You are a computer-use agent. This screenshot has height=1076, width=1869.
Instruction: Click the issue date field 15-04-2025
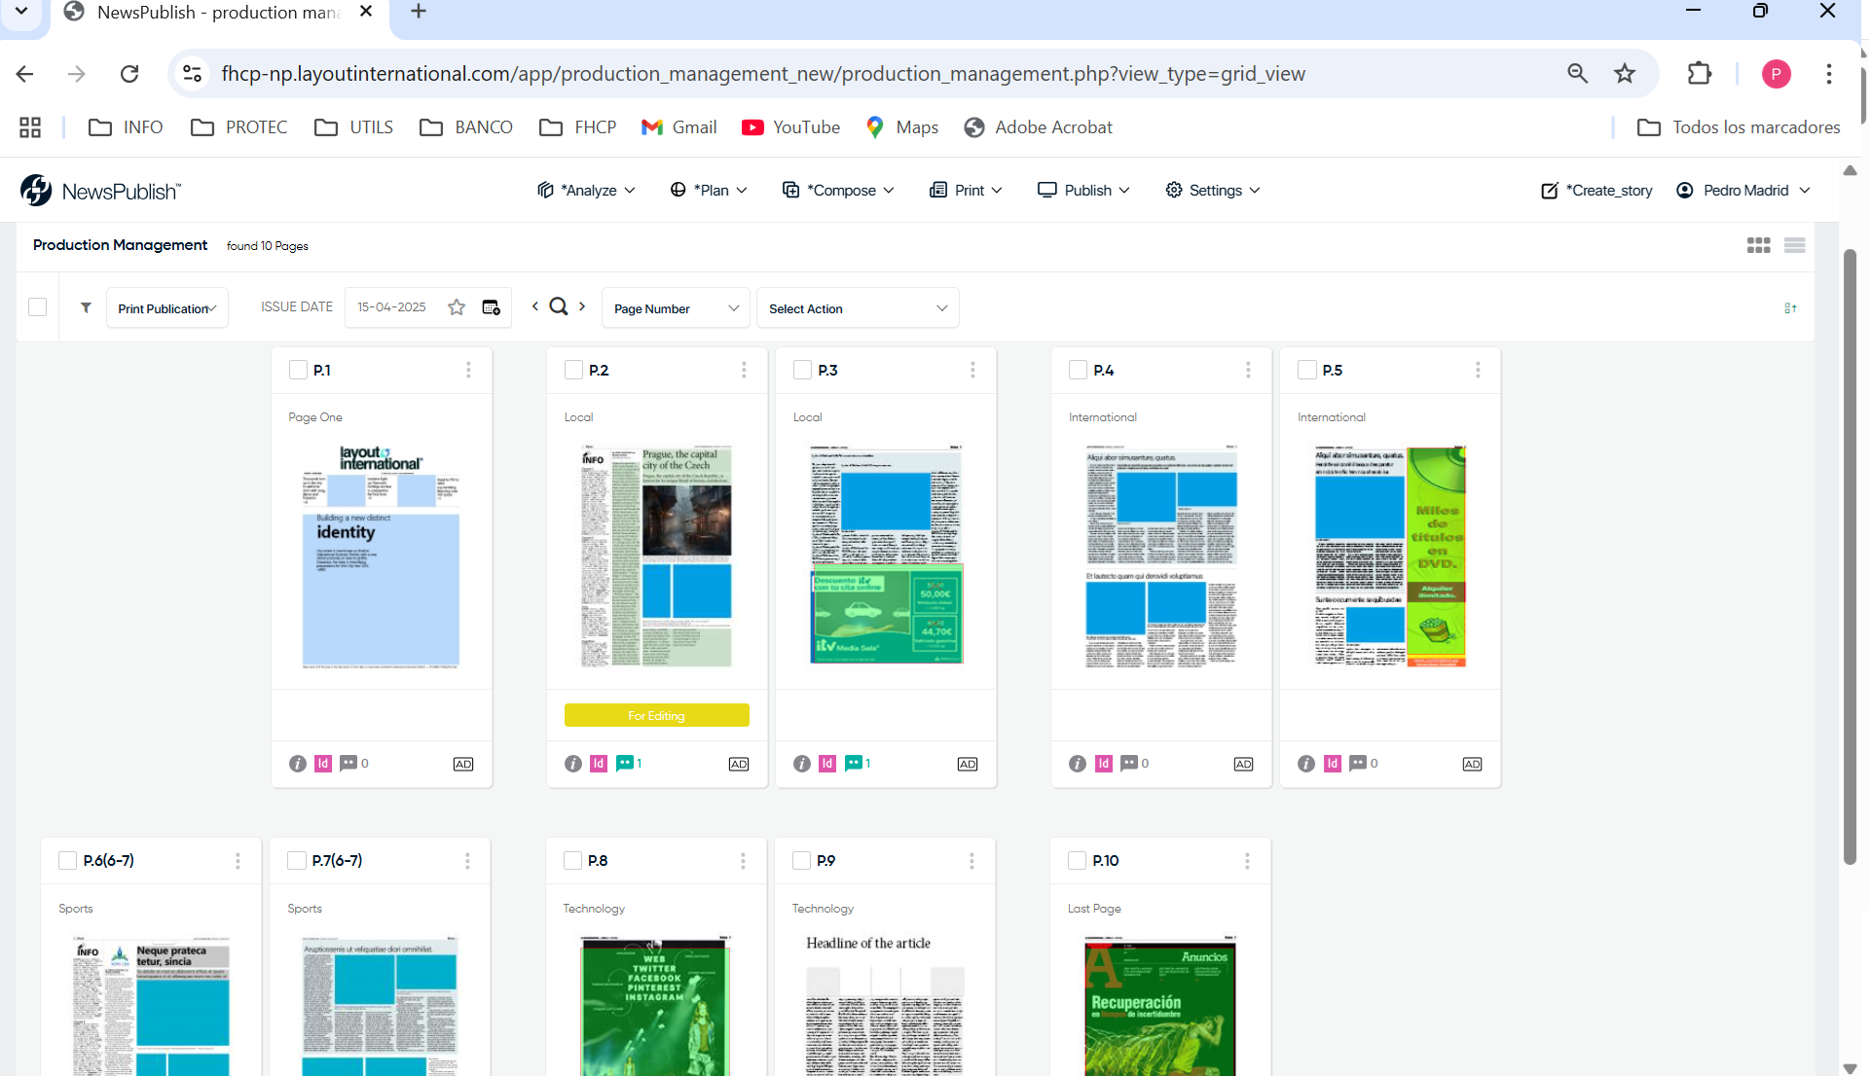[x=391, y=307]
